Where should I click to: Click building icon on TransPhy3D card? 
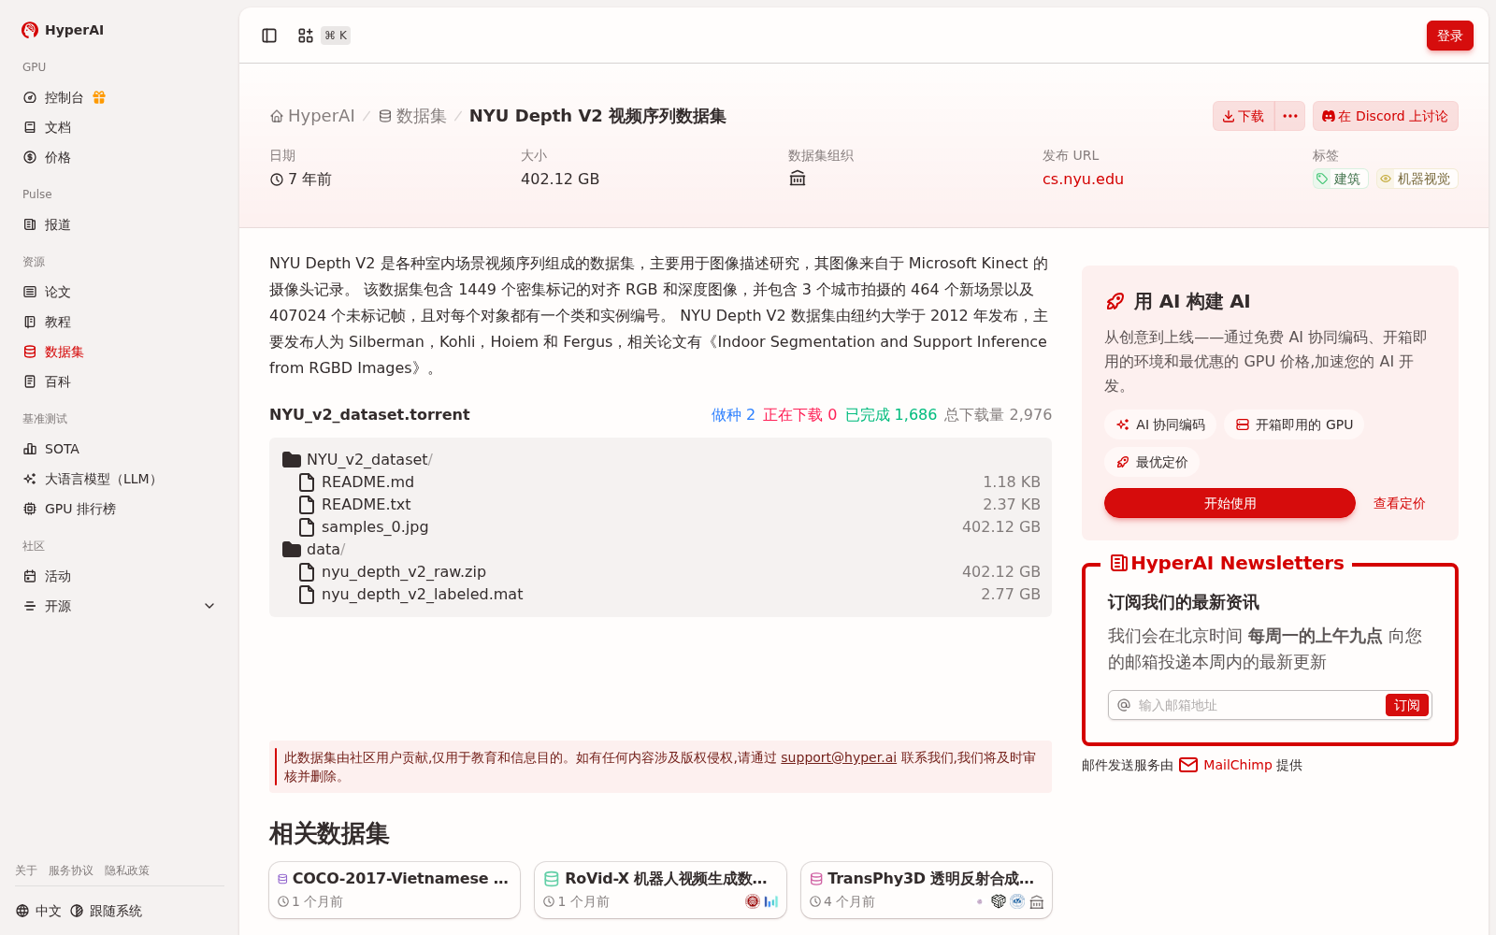point(1037,901)
